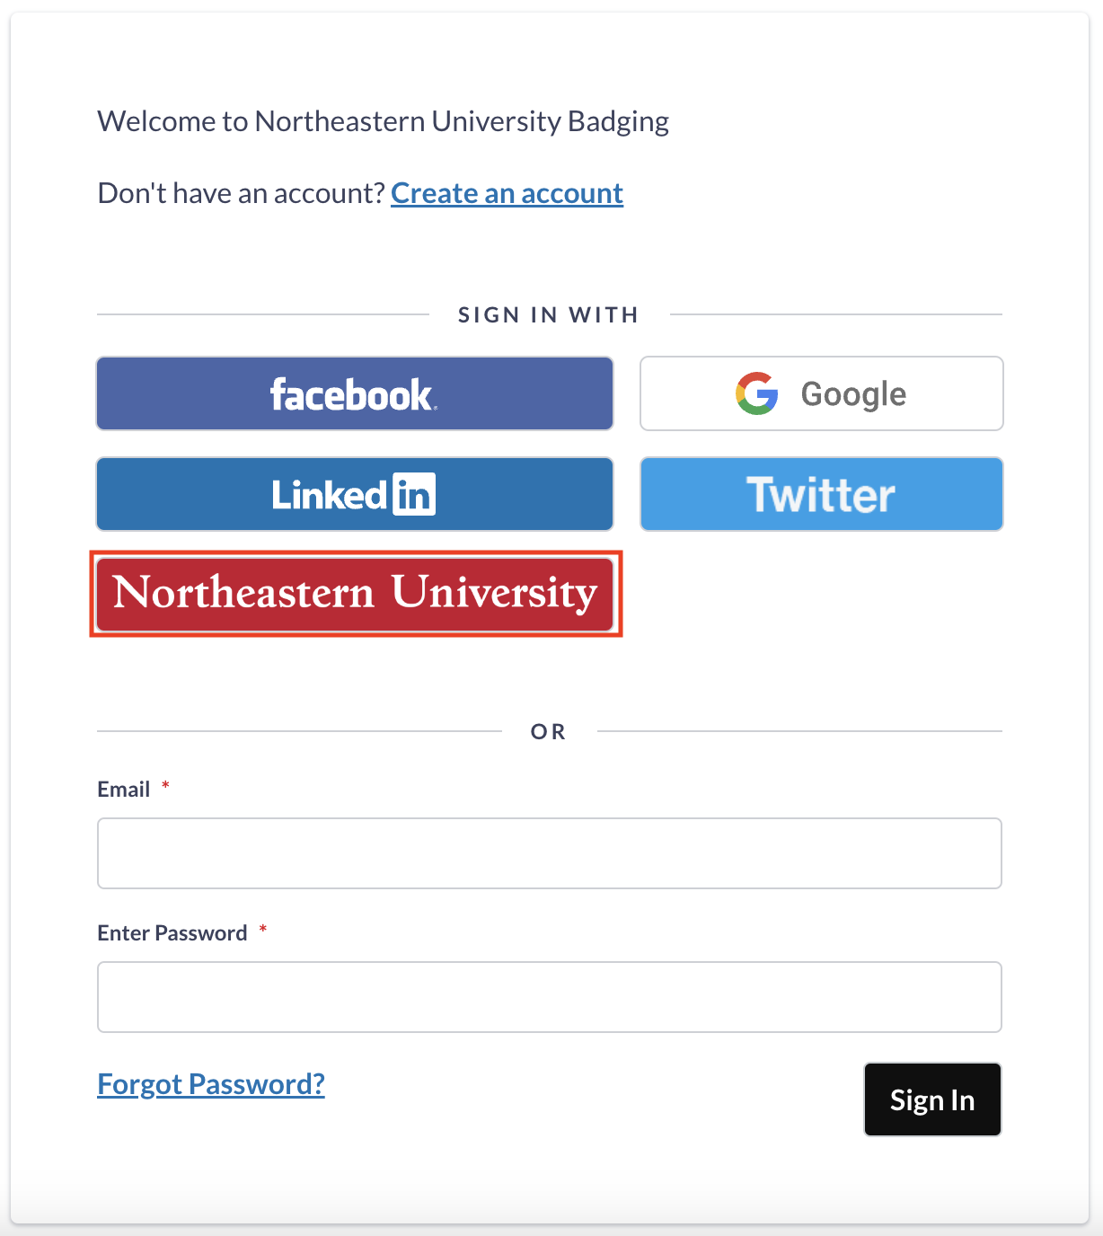Click the Enter Password field label
1103x1236 pixels.
(x=172, y=933)
